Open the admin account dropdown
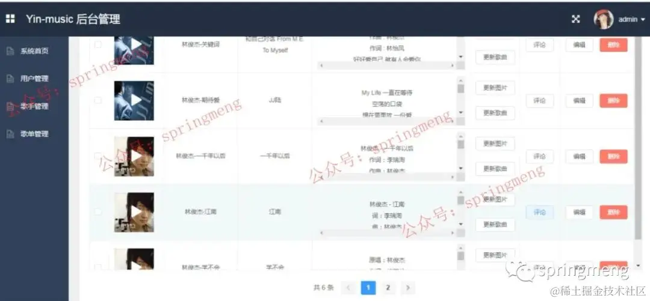The width and height of the screenshot is (650, 301). coord(632,19)
